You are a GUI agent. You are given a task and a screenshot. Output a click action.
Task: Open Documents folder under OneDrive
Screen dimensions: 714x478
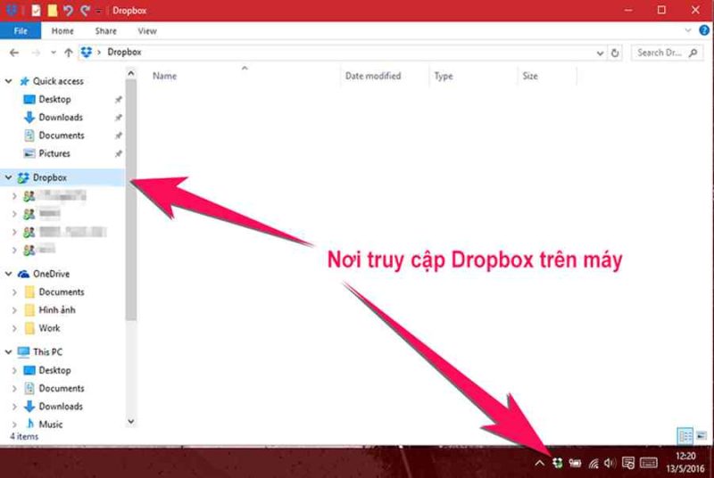click(62, 292)
